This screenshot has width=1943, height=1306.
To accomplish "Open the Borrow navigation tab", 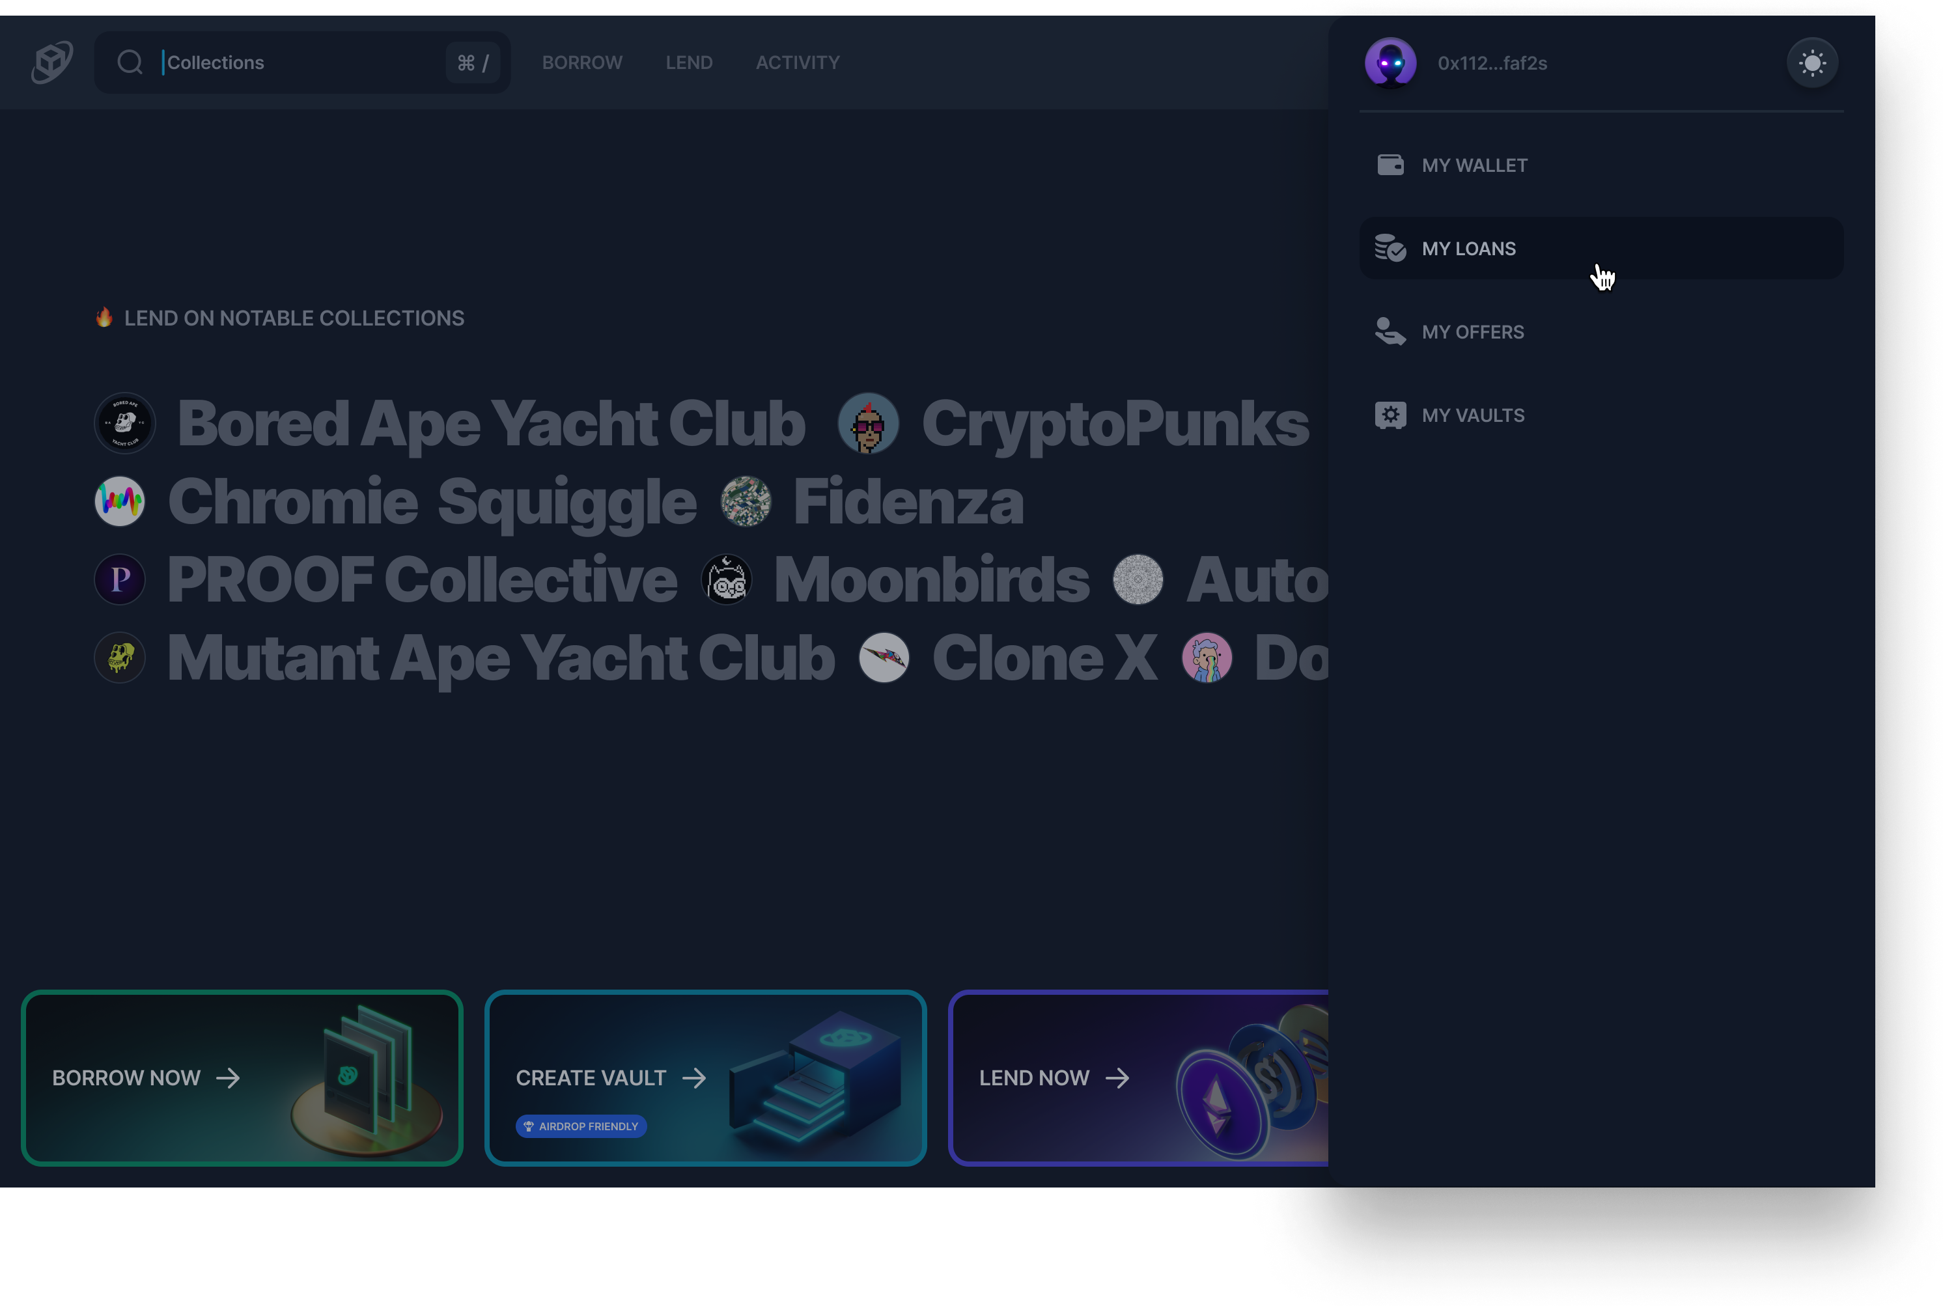I will (x=582, y=63).
